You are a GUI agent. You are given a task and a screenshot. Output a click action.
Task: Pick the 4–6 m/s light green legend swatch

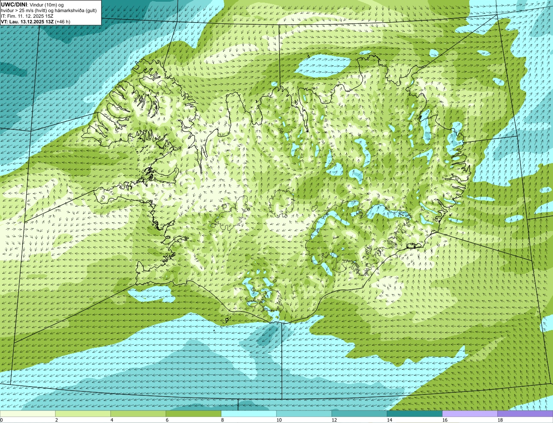coord(138,414)
